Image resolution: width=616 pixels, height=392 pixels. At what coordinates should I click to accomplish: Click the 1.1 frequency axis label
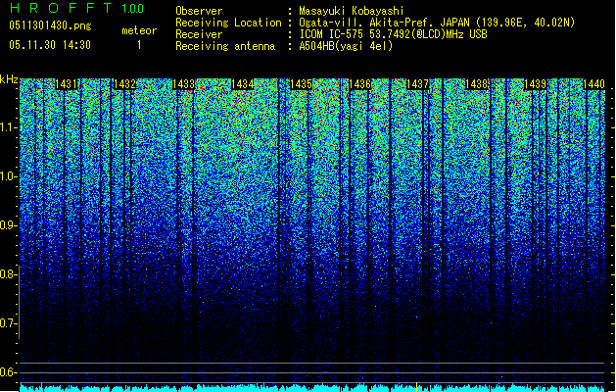[x=8, y=127]
